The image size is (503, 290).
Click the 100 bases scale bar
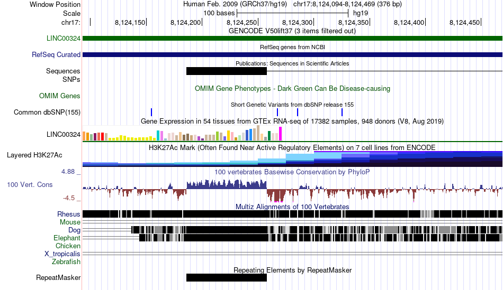coord(293,13)
